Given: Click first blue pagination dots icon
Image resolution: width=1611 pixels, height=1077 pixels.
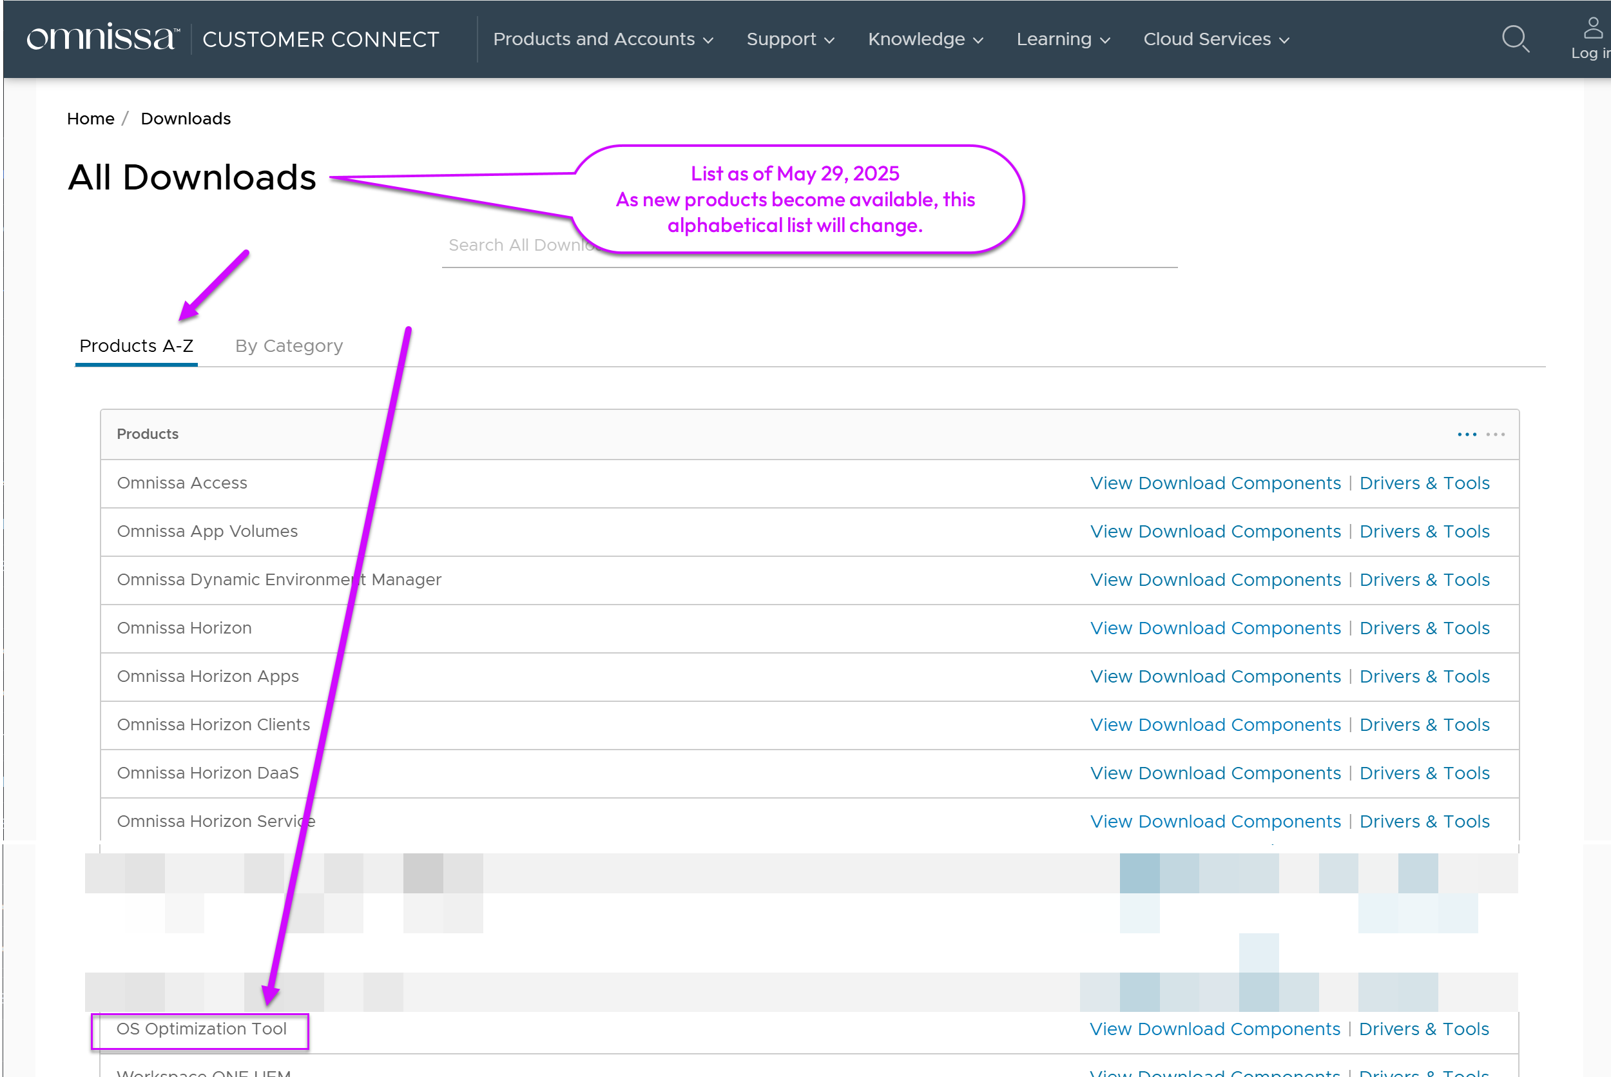Looking at the screenshot, I should [x=1467, y=434].
